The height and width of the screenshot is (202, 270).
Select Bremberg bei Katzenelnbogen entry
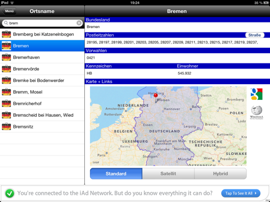42,34
